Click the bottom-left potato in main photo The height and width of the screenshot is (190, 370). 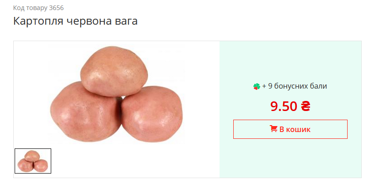tap(86, 112)
